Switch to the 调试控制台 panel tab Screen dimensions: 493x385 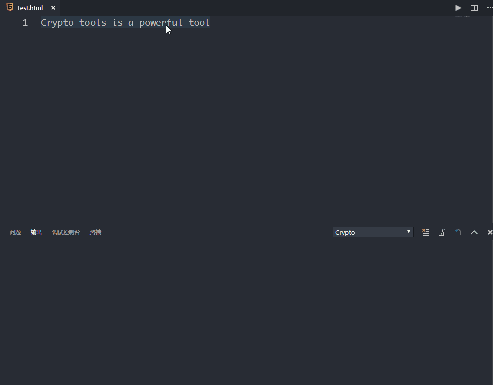pos(66,232)
